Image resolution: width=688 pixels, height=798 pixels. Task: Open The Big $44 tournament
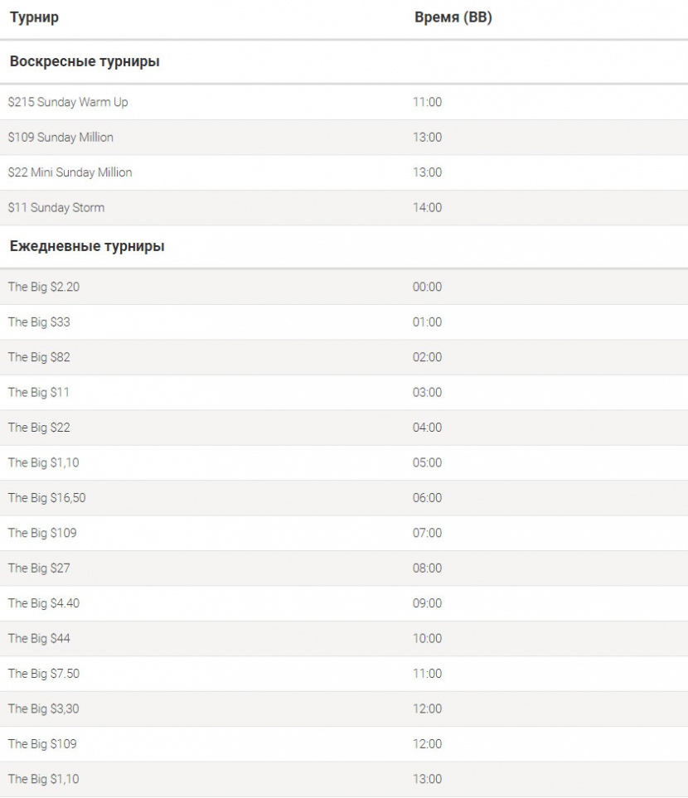pos(39,639)
